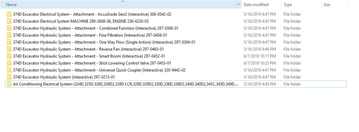Click File folder type of Universal Quick Coupler row
Viewport: 359px width, 132px height.
[x=292, y=70]
